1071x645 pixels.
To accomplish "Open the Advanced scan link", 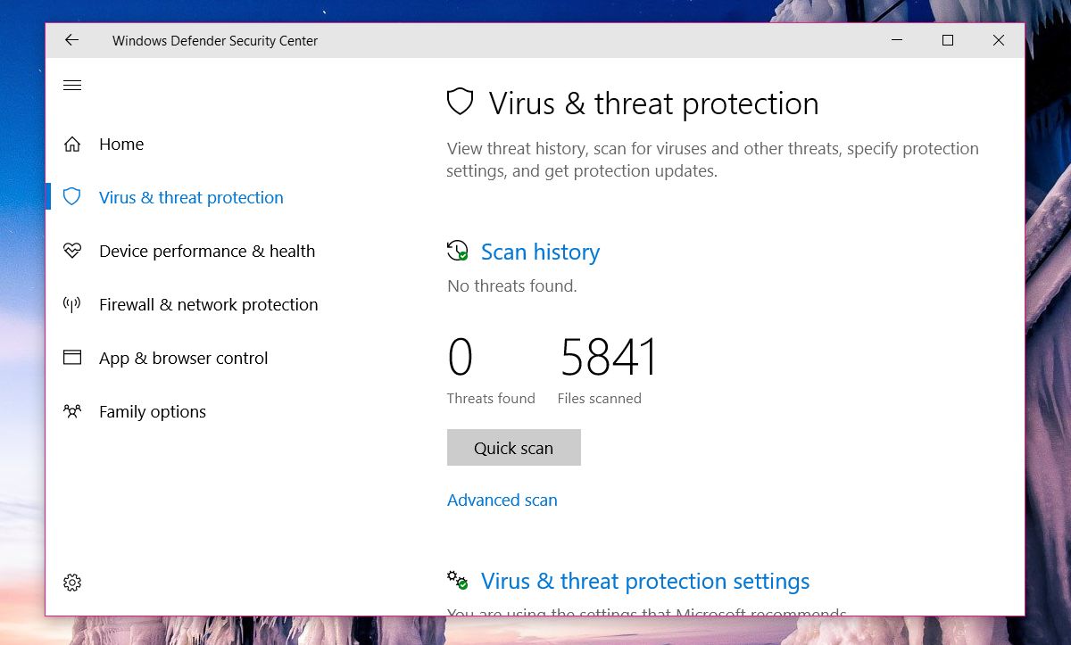I will 502,500.
